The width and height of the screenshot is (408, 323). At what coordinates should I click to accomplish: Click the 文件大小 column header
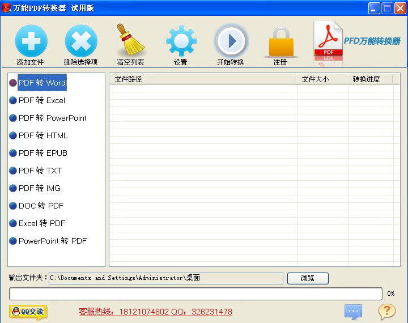point(322,79)
